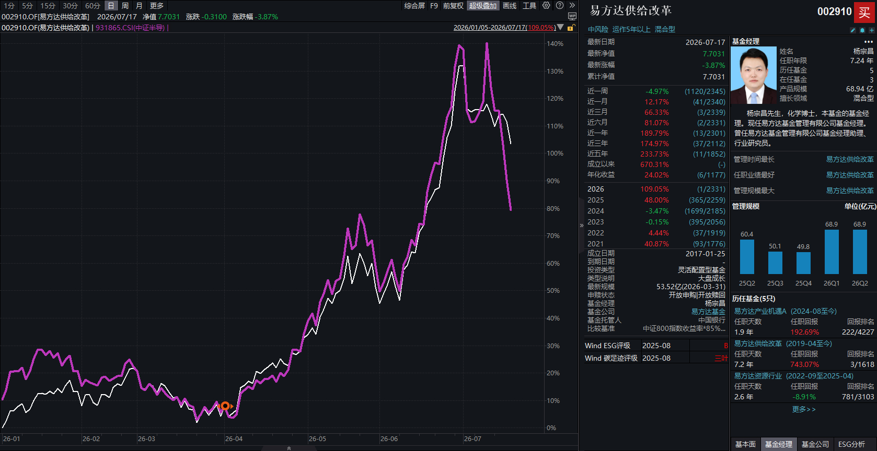Viewport: 877px width, 451px height.
Task: Open date range dropdown triangle
Action: [560, 28]
